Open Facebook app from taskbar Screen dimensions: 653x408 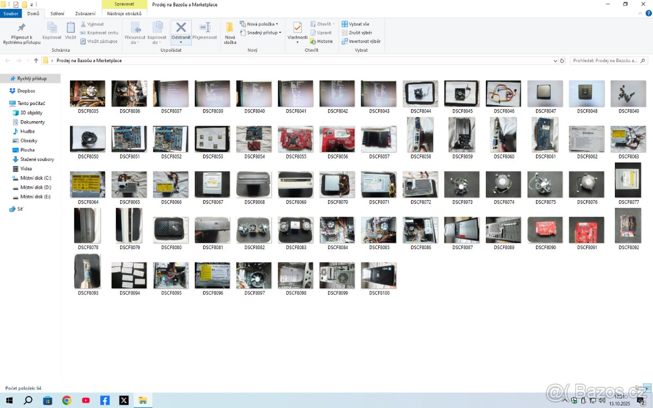[x=105, y=400]
